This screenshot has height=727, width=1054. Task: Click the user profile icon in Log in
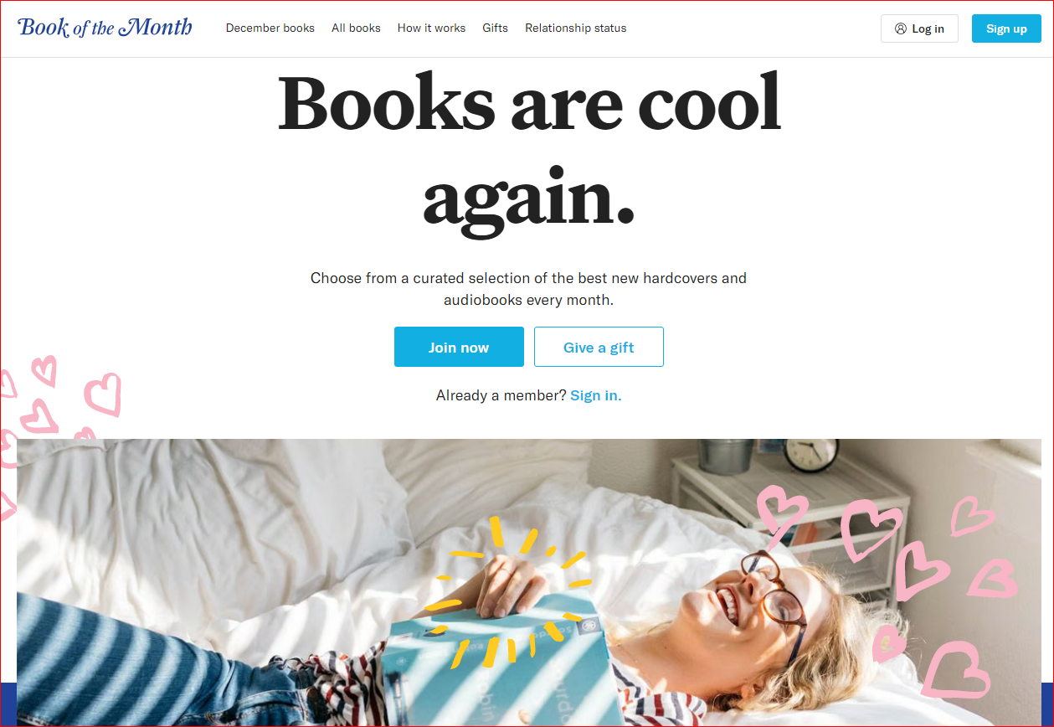[x=901, y=28]
